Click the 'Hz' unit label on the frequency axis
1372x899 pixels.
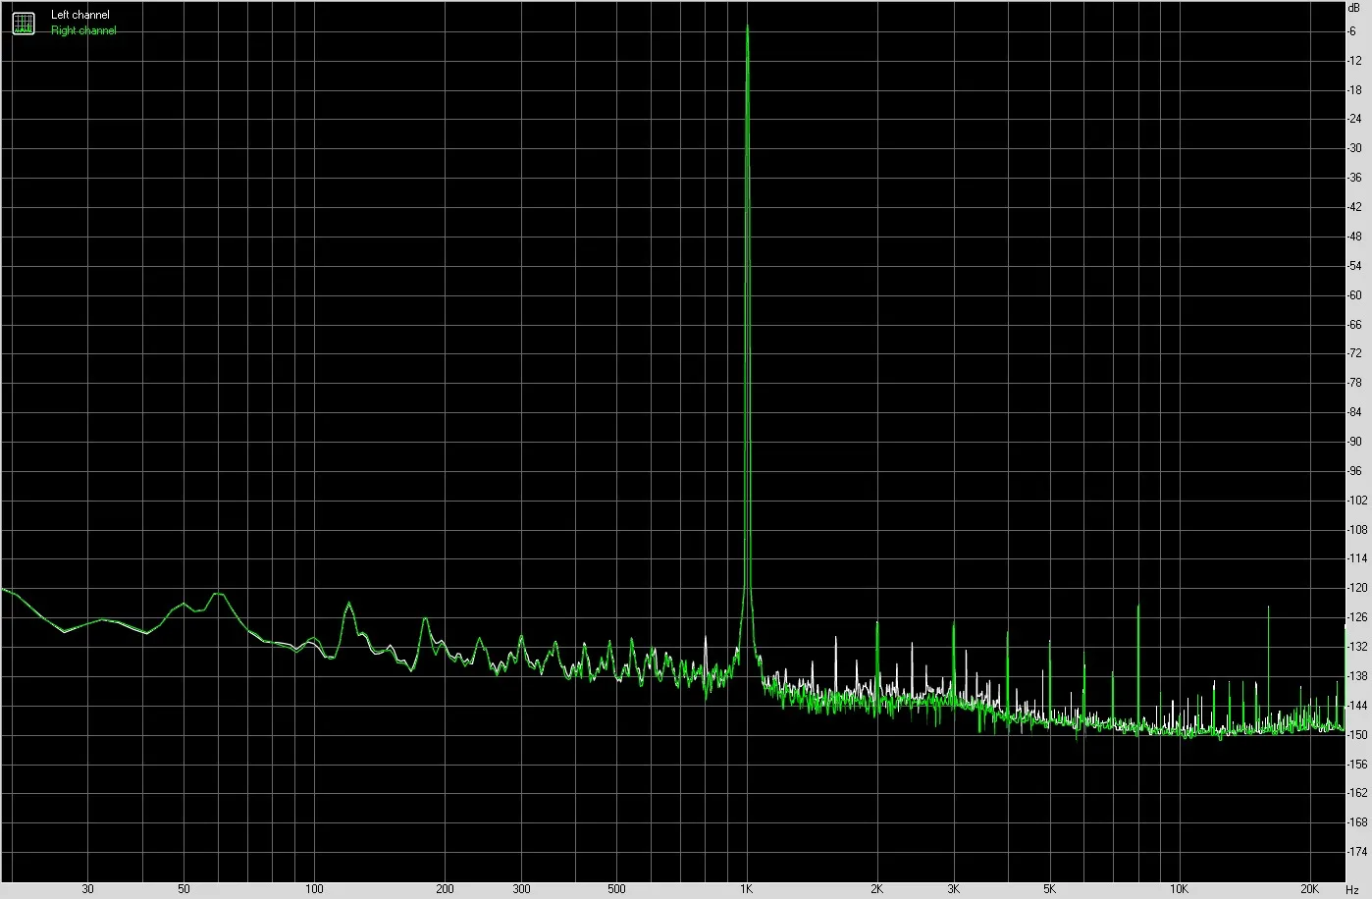coord(1352,889)
